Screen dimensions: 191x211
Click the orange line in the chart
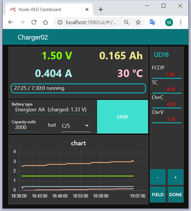(x=78, y=164)
